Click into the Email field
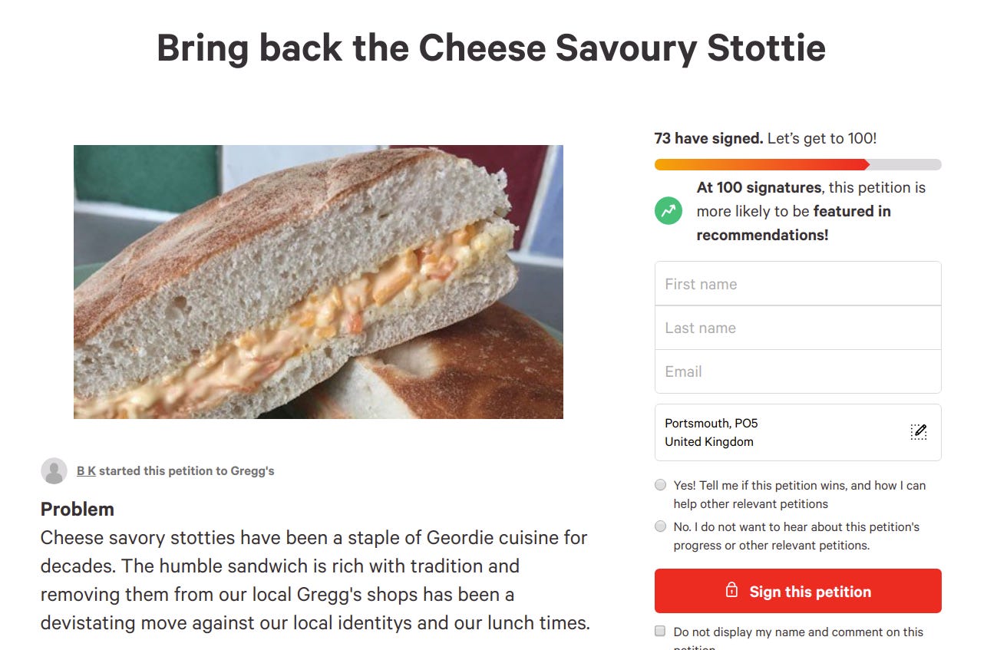This screenshot has width=997, height=650. (x=798, y=371)
